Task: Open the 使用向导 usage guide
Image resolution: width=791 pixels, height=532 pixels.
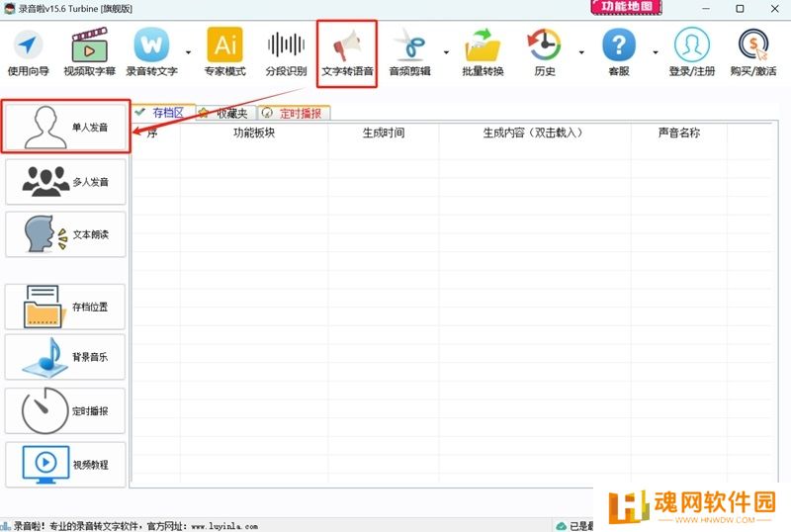Action: coord(29,53)
